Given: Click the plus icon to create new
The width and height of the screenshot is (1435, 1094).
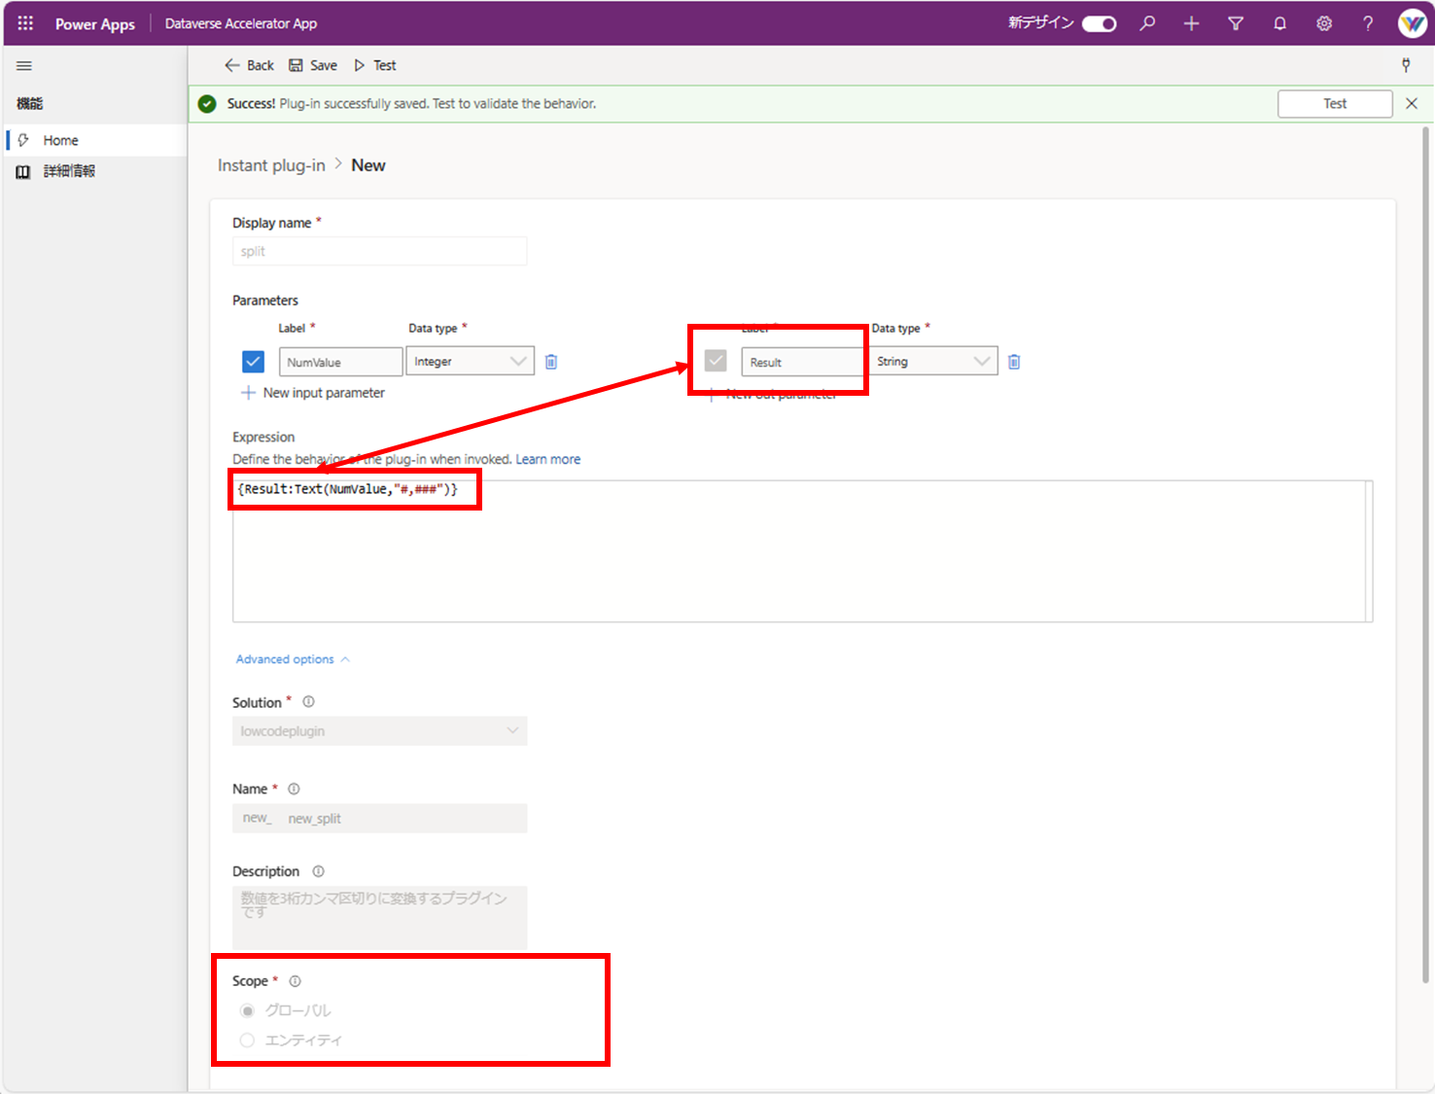Looking at the screenshot, I should tap(1191, 23).
